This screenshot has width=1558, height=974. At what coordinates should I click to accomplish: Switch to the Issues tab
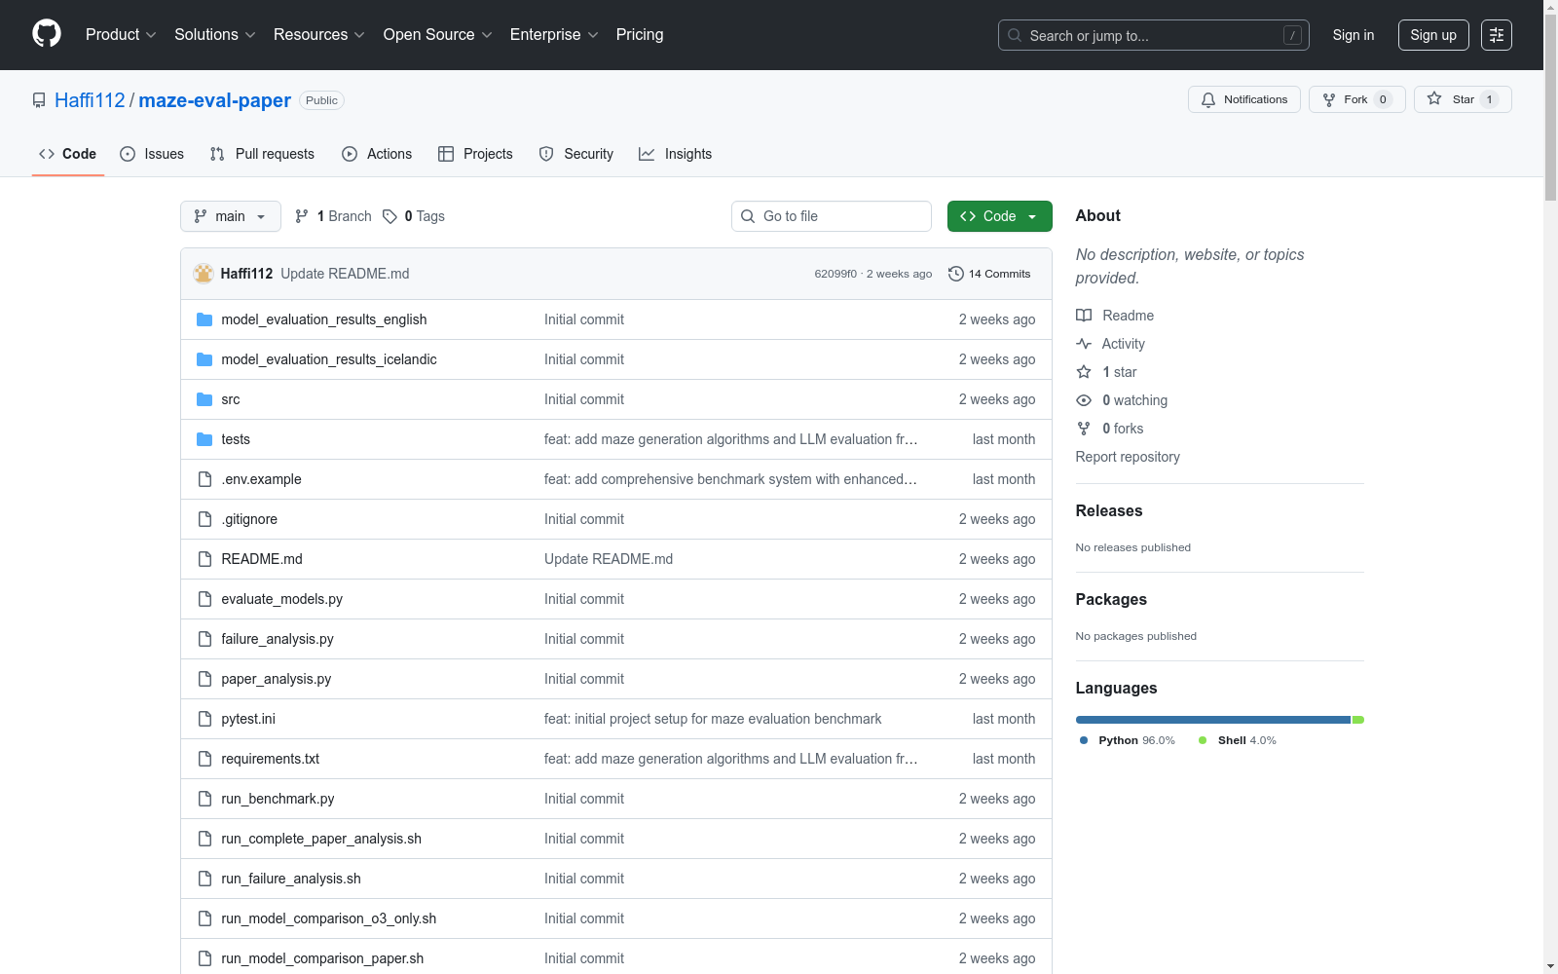[152, 154]
